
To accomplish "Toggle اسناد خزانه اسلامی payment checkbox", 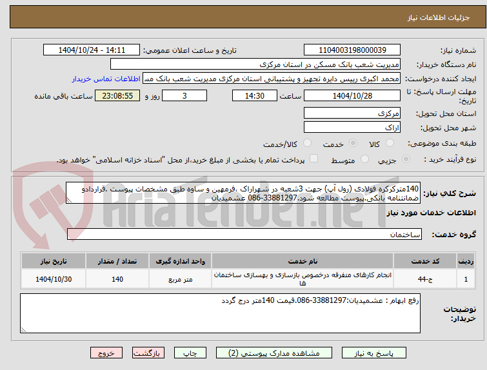I will [314, 159].
